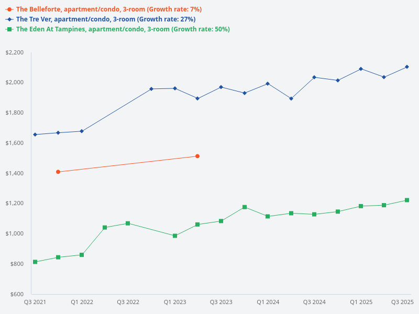Click the $2,200 y-axis label
Image resolution: width=419 pixels, height=314 pixels.
tap(15, 53)
